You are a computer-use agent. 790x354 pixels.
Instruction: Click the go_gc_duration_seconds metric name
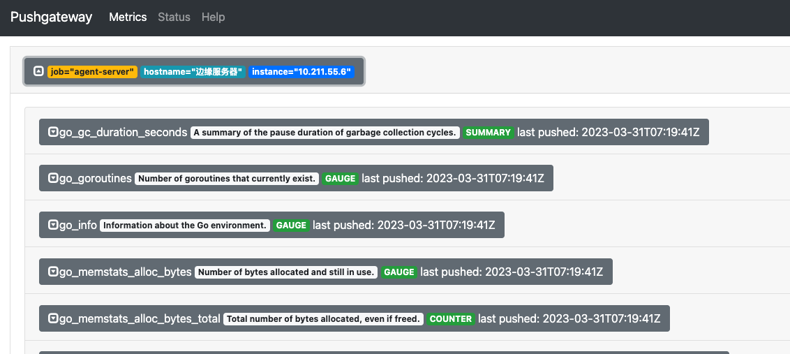124,132
